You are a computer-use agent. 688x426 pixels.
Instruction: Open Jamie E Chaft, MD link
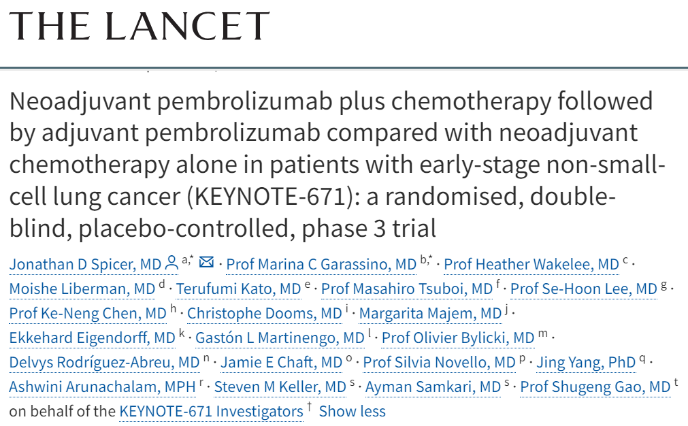[281, 363]
